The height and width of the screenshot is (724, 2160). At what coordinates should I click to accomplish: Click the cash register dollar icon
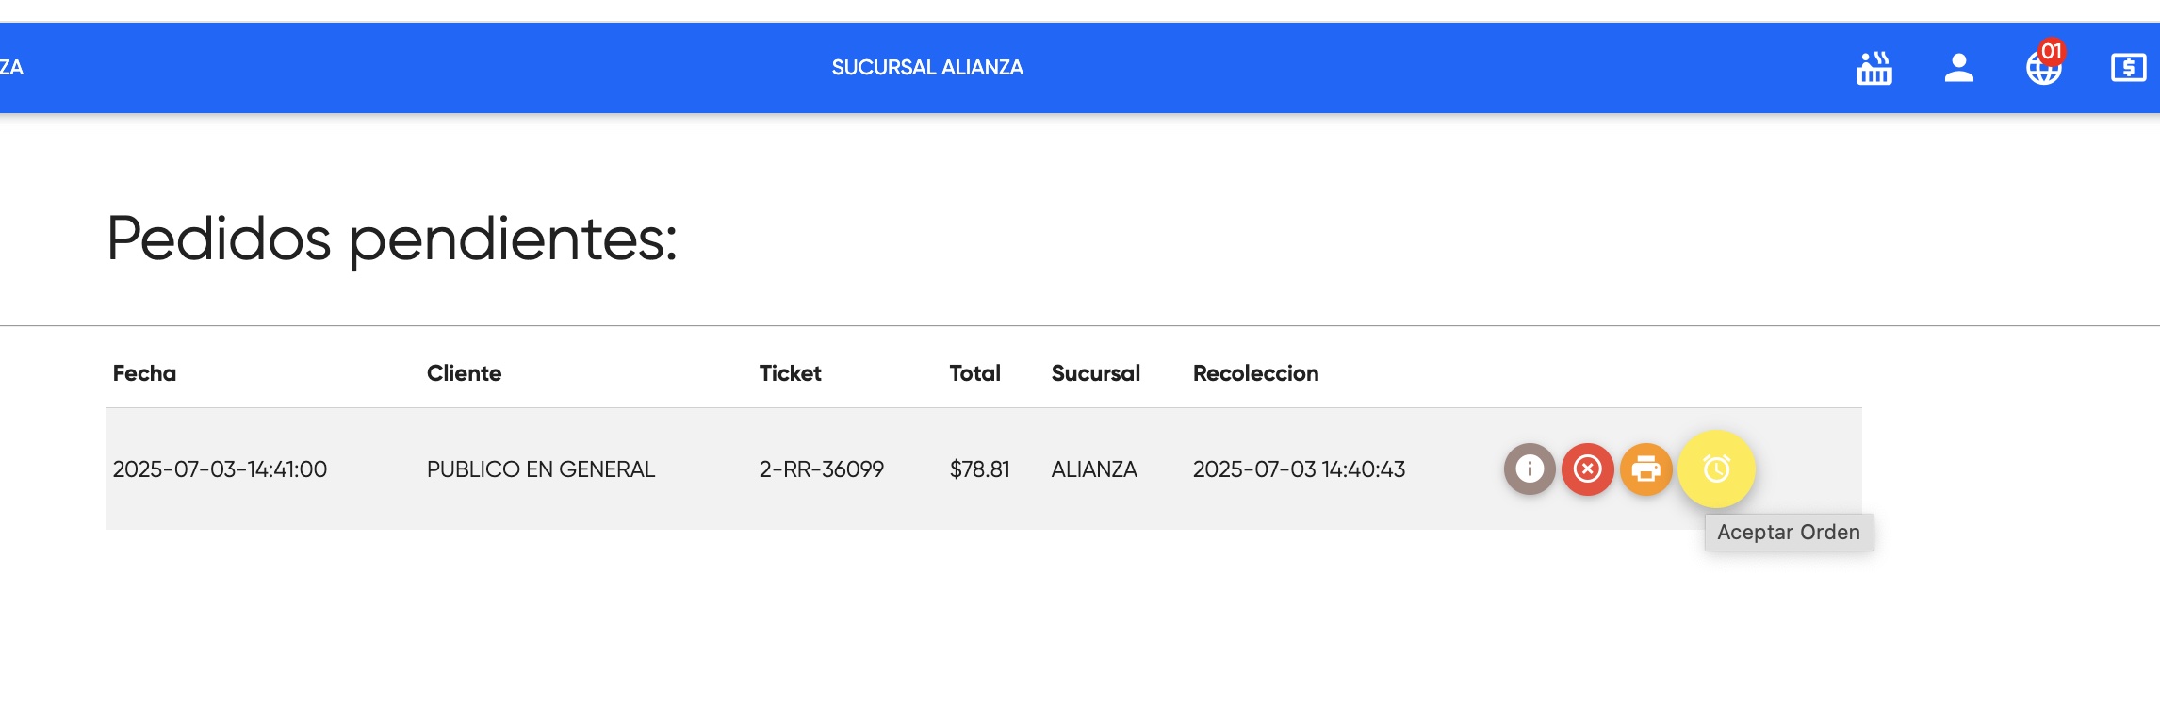[x=2128, y=66]
